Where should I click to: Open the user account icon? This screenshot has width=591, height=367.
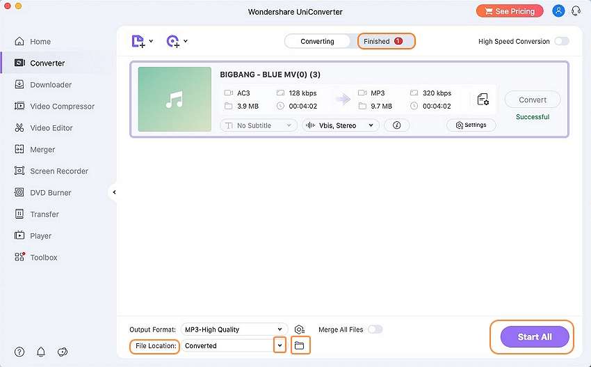558,11
